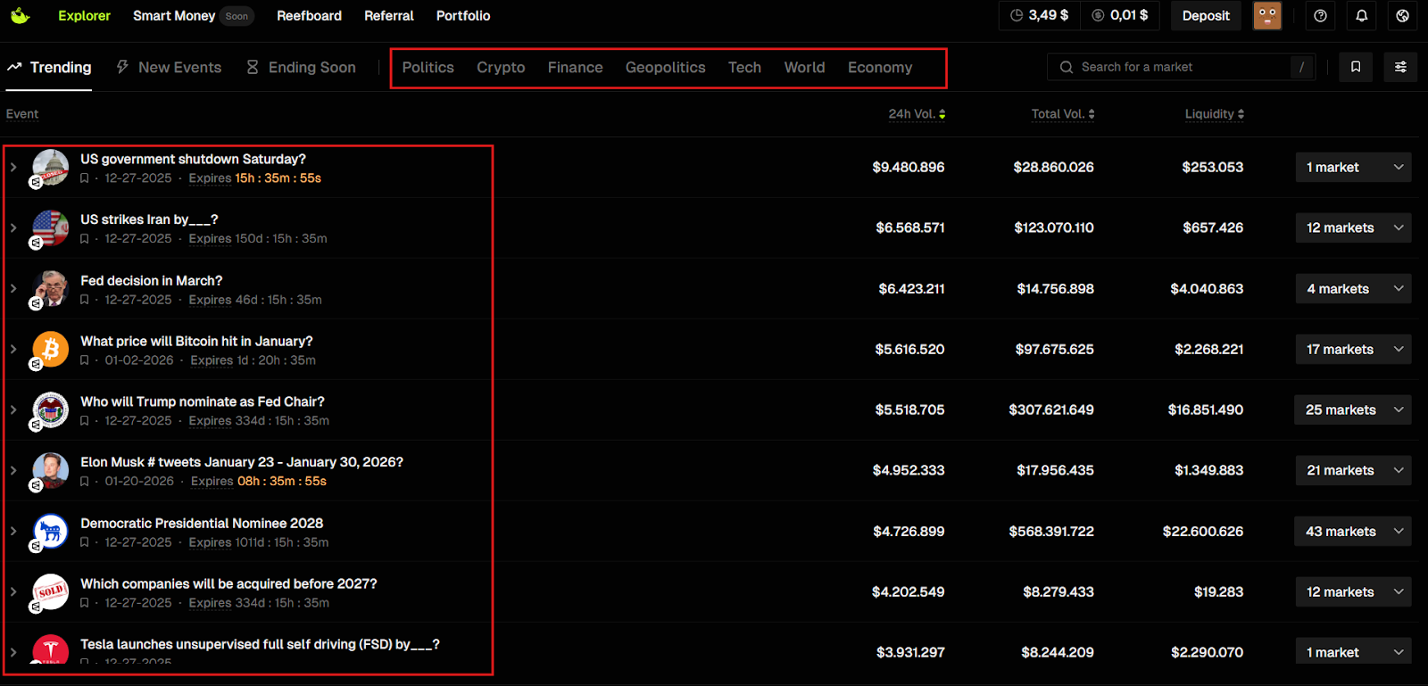Bookmark the Trump Fed Chair nominee event
The width and height of the screenshot is (1428, 686).
click(85, 421)
